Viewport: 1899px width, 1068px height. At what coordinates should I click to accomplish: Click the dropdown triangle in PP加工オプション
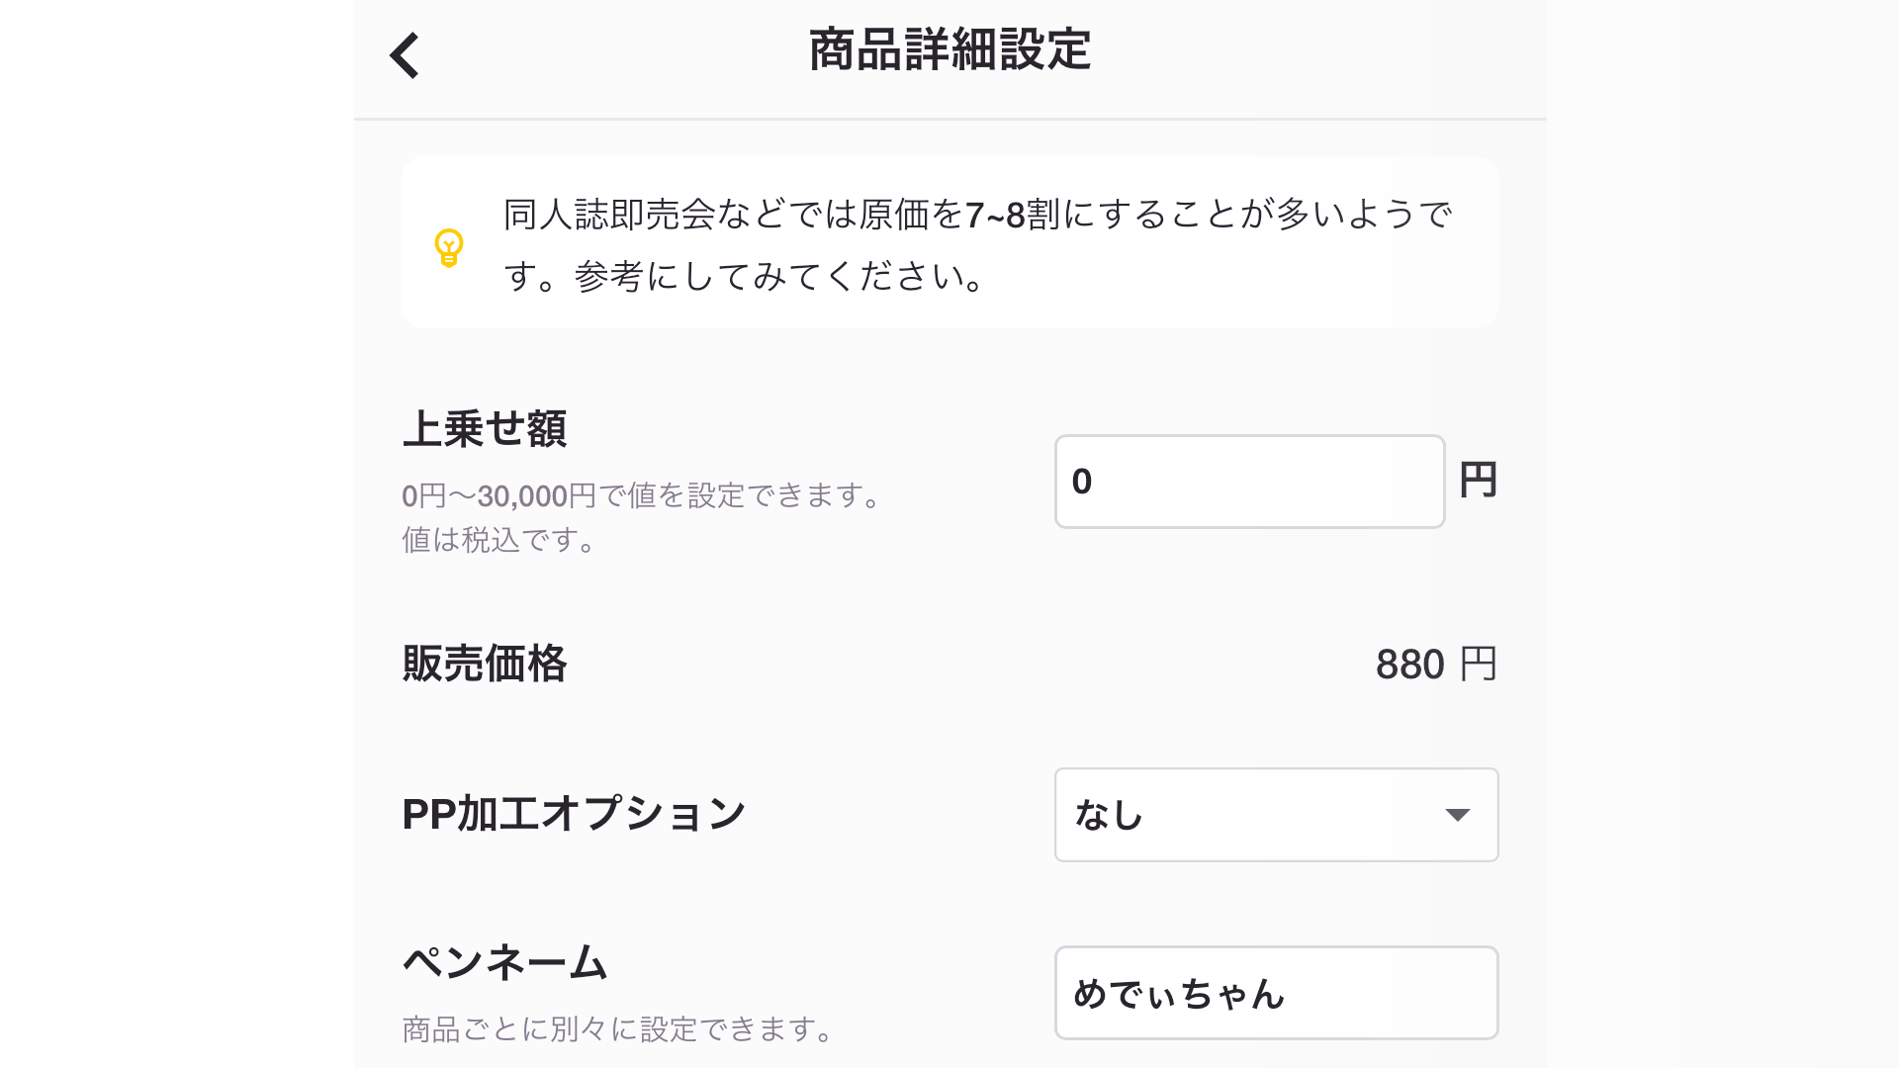point(1457,815)
